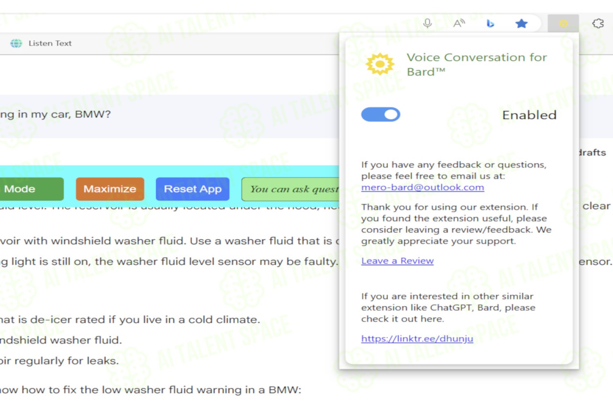Click the word 'clear' beside the popup

click(596, 206)
